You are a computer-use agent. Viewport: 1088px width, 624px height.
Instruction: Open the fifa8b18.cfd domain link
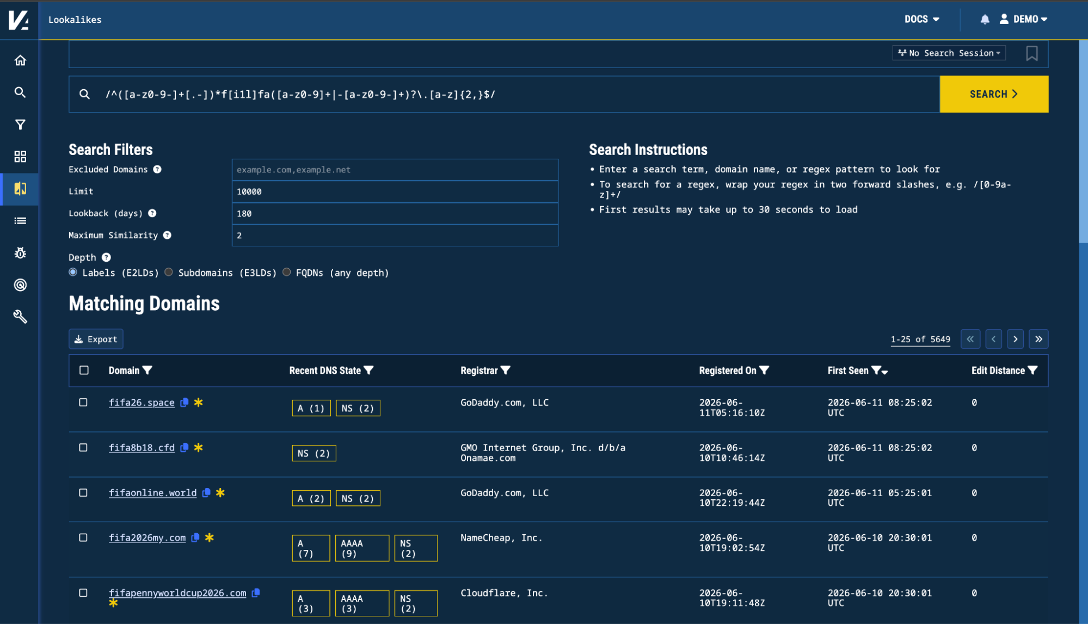tap(142, 448)
